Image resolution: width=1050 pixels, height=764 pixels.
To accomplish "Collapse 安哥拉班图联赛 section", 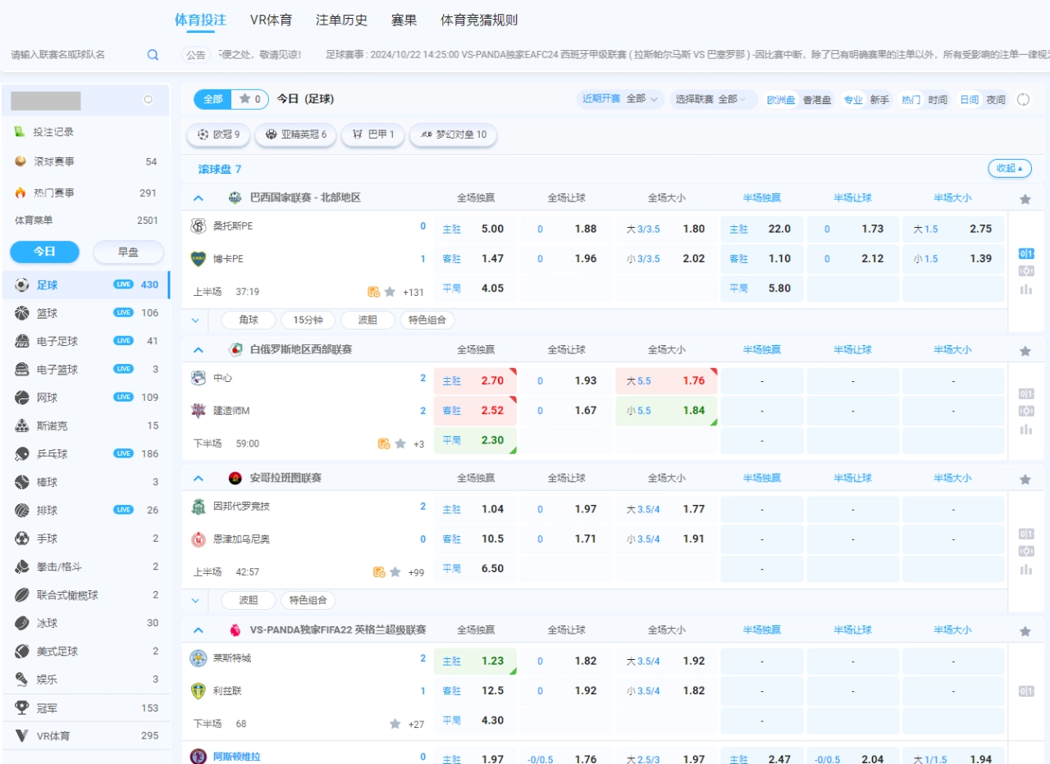I will click(198, 478).
